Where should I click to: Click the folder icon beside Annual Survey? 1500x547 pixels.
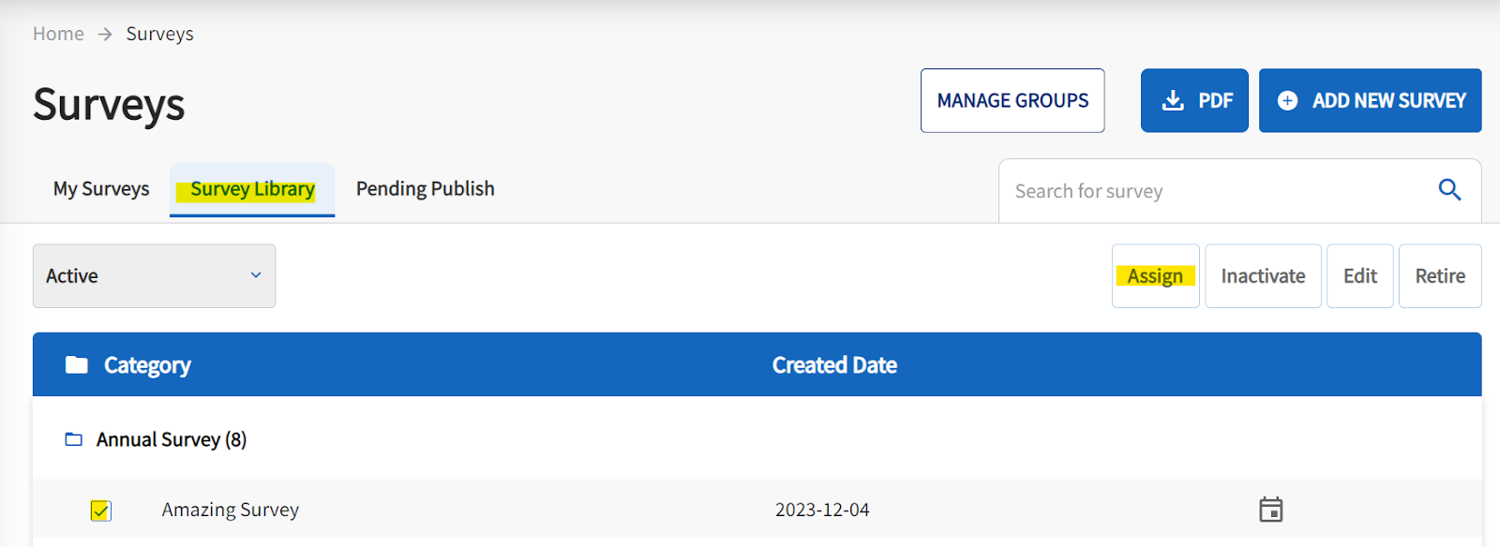(73, 439)
